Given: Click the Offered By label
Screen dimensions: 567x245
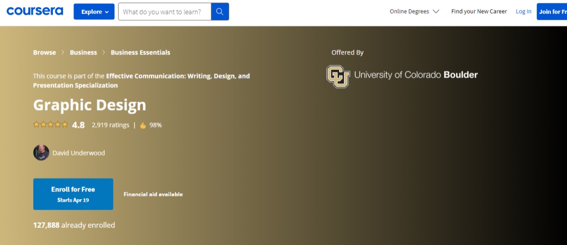Looking at the screenshot, I should click(347, 52).
